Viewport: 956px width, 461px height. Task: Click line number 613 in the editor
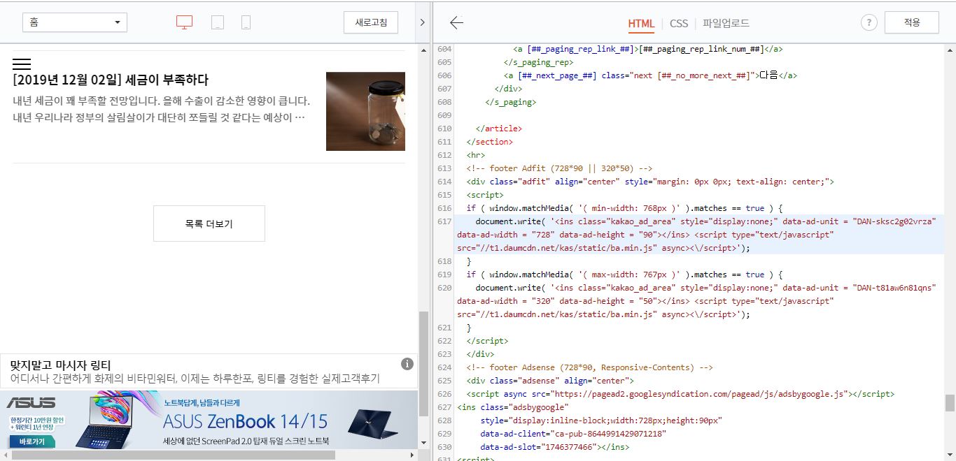pyautogui.click(x=444, y=168)
